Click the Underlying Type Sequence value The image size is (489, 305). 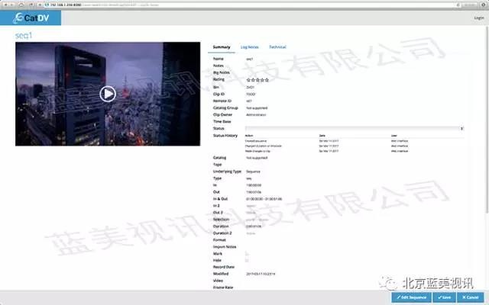253,172
